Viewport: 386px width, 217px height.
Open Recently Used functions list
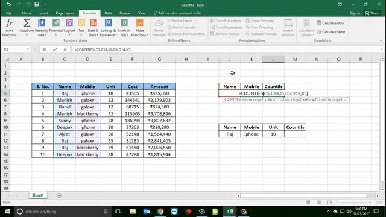[x=41, y=28]
